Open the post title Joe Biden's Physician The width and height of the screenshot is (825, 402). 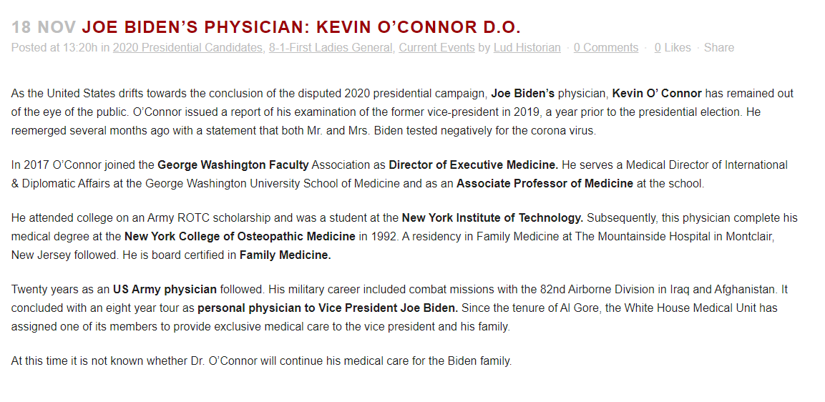[x=301, y=27]
